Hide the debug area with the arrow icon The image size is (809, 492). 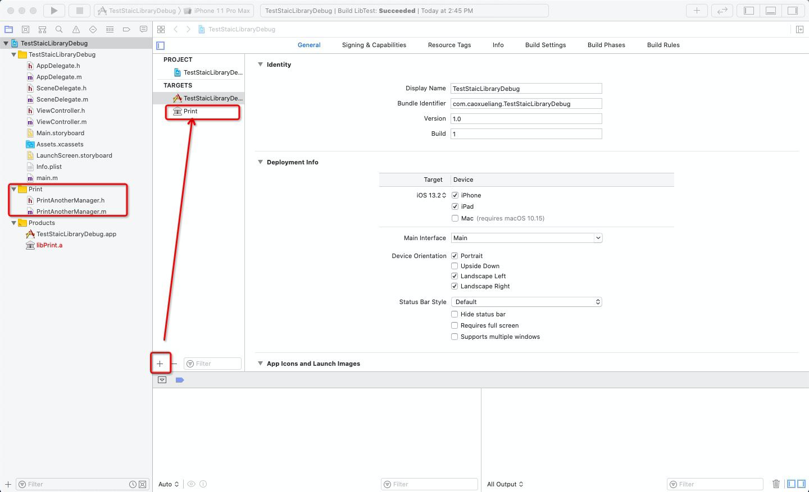162,380
